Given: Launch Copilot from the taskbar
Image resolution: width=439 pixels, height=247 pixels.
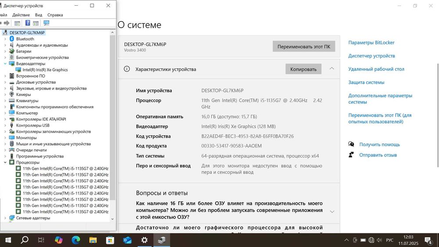Looking at the screenshot, I should click(x=59, y=240).
